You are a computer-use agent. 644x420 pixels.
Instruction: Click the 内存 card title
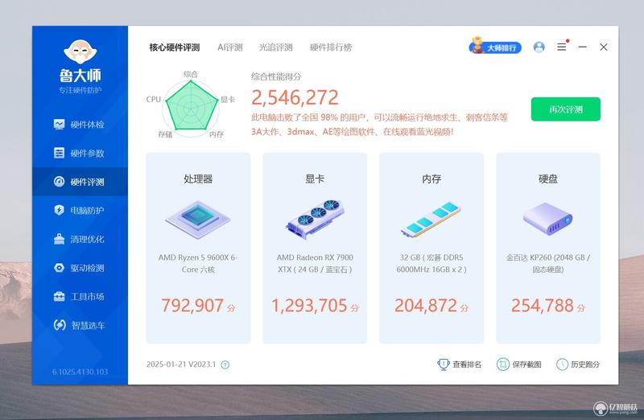[431, 179]
